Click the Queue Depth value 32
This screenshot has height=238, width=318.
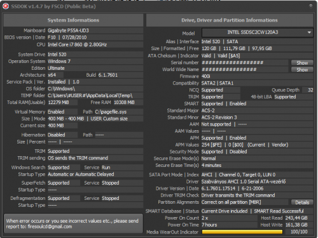point(310,90)
